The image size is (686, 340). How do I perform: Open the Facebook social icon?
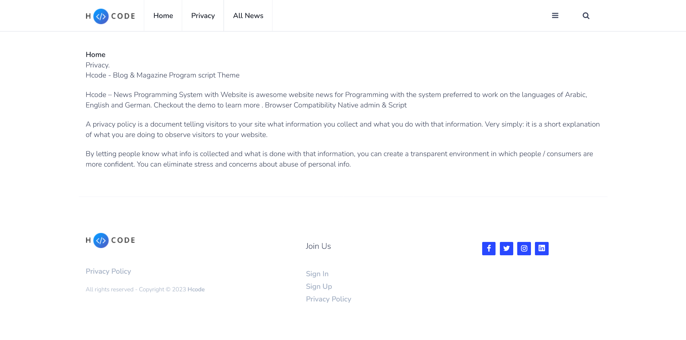(x=489, y=248)
